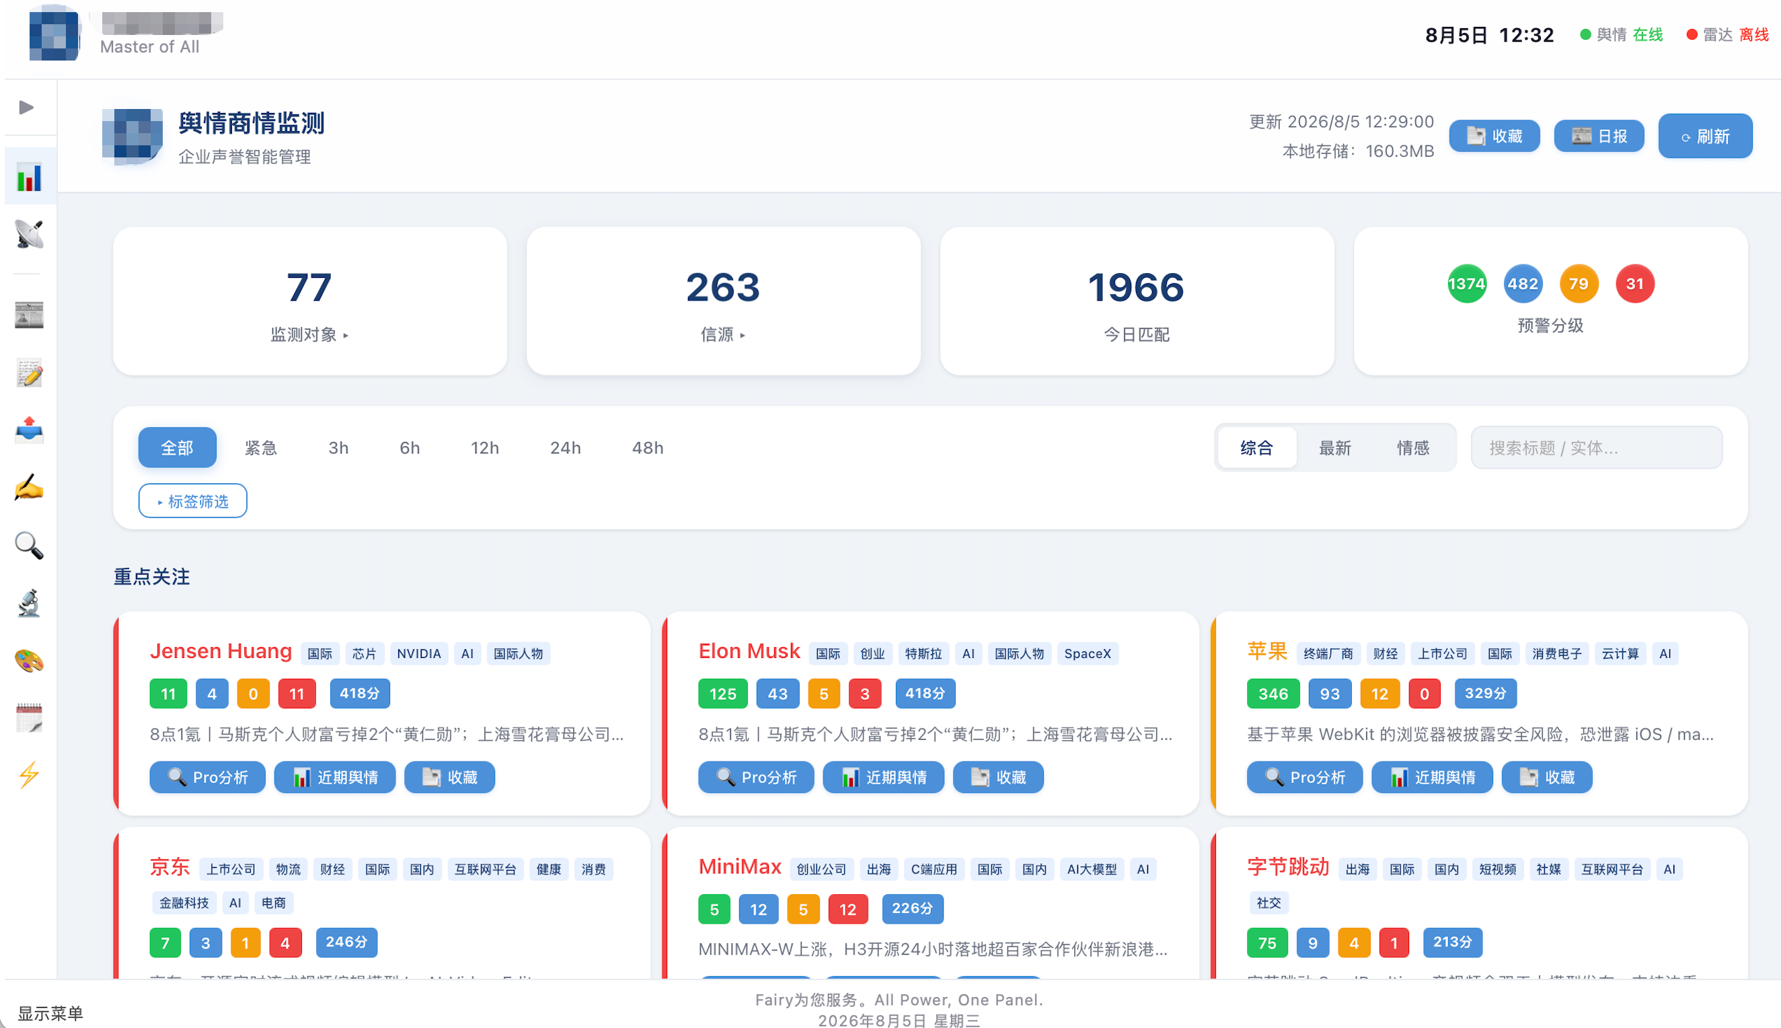Select the 3h time filter
Viewport: 1781px width, 1028px height.
tap(339, 447)
